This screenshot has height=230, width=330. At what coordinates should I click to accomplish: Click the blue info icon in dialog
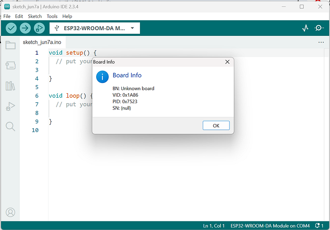pyautogui.click(x=102, y=77)
